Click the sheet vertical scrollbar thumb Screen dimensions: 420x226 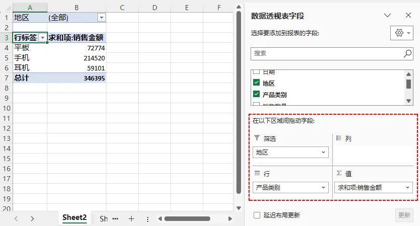[238, 102]
